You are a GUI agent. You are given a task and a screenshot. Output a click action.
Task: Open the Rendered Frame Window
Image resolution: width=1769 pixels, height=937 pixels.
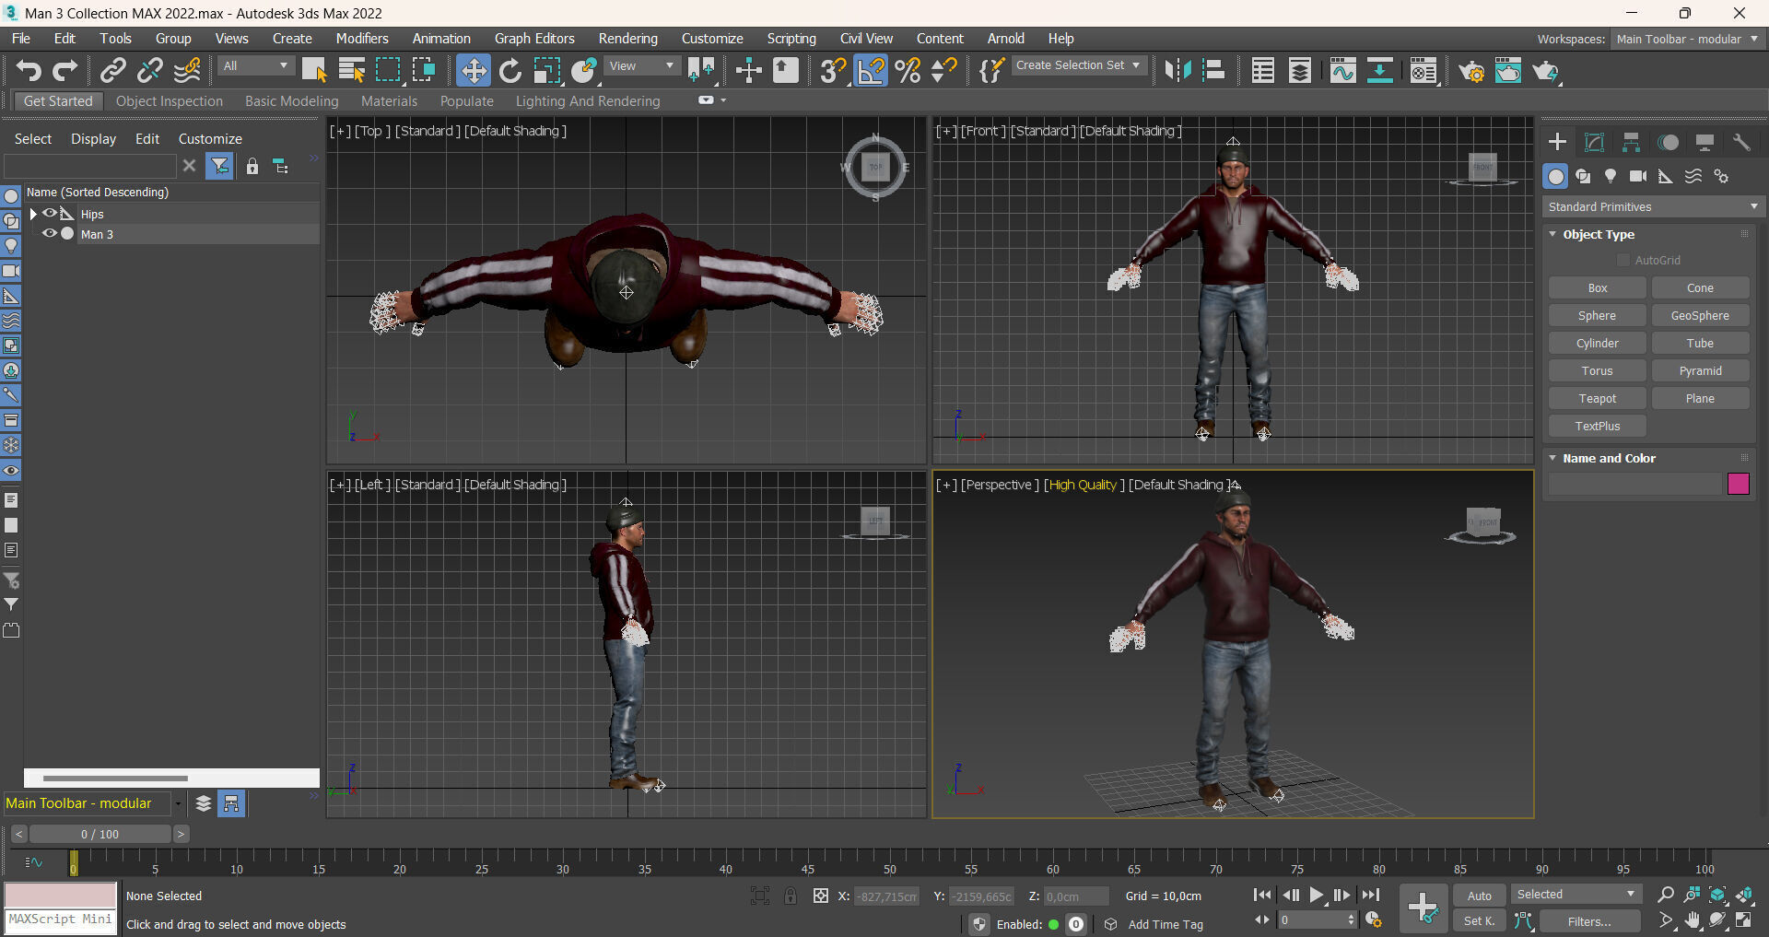[1508, 71]
